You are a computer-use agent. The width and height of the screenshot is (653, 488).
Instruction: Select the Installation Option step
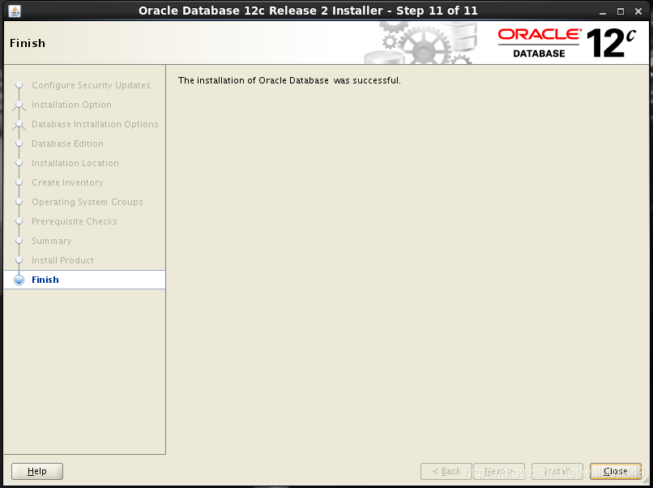point(71,105)
